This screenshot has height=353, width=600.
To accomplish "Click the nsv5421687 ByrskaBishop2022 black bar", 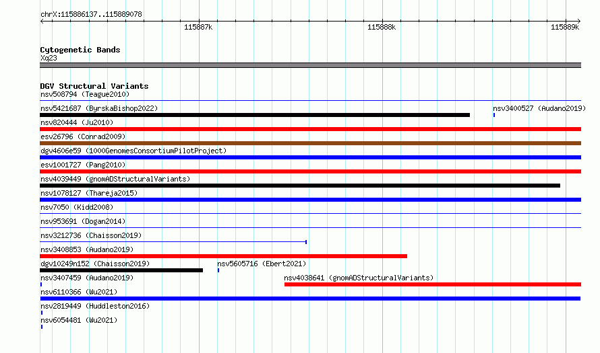I will 255,115.
